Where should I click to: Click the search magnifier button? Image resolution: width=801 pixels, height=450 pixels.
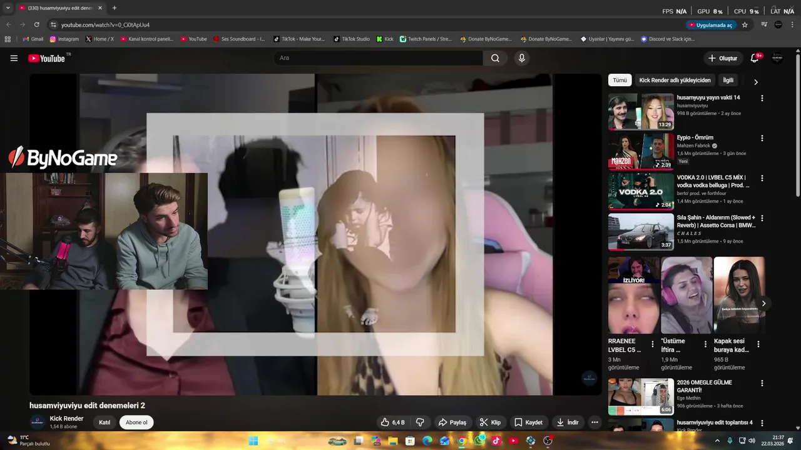(x=495, y=58)
